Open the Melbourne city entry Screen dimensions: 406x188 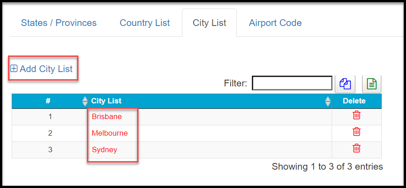pyautogui.click(x=110, y=133)
